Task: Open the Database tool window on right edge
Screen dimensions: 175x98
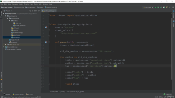Action: click(x=174, y=14)
